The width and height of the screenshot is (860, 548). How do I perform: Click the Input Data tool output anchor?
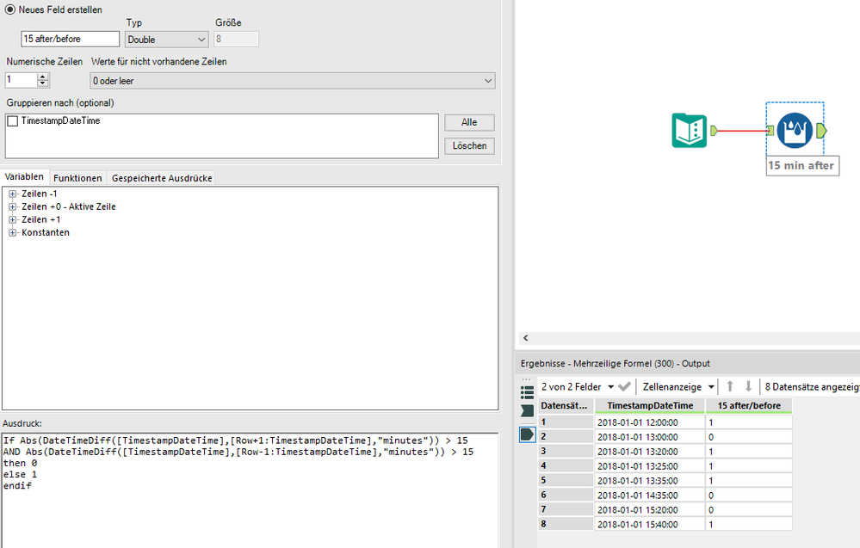tap(714, 131)
